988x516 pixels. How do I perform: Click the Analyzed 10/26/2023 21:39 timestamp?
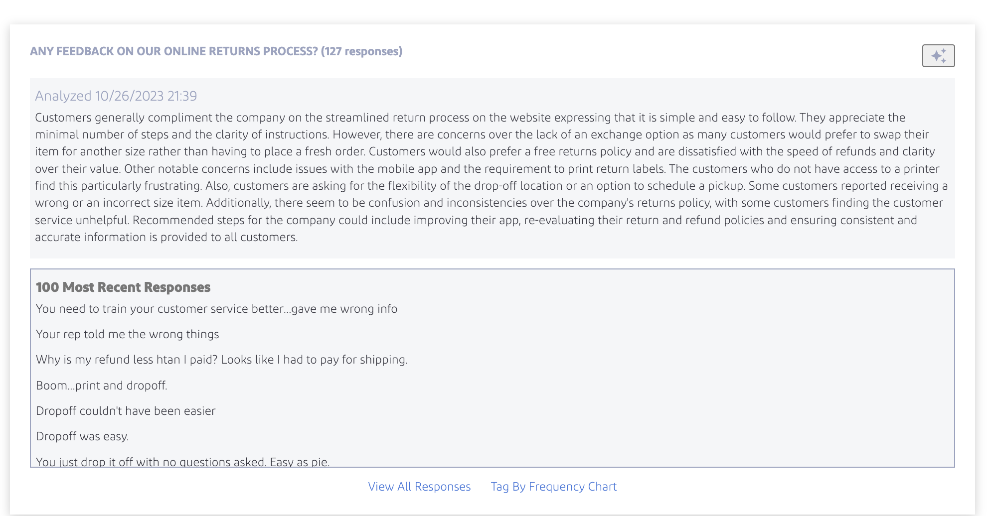pyautogui.click(x=116, y=96)
